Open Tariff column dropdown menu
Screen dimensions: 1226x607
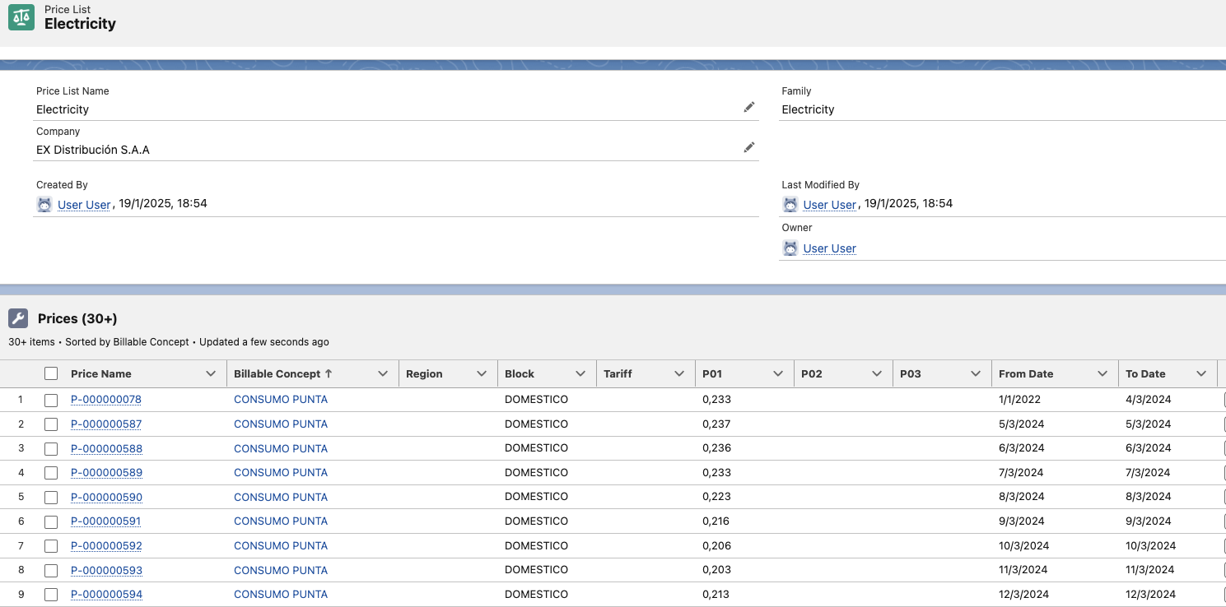pyautogui.click(x=679, y=373)
